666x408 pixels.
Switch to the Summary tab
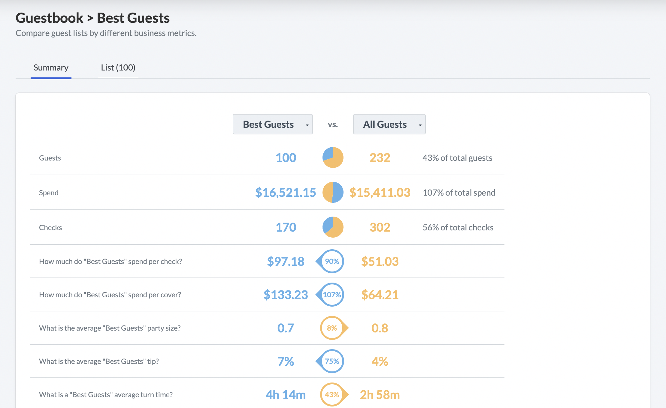tap(51, 68)
